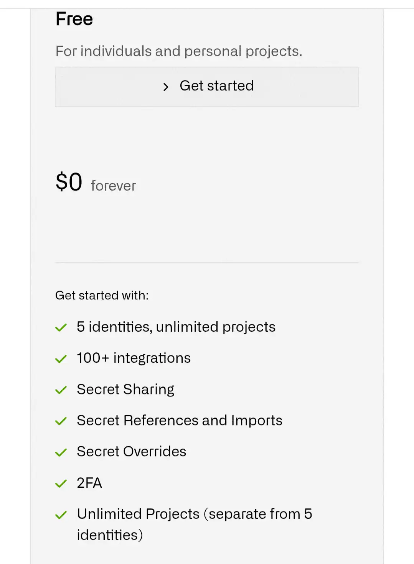
Task: Select the 'Secret Sharing' feature text
Action: (x=125, y=389)
